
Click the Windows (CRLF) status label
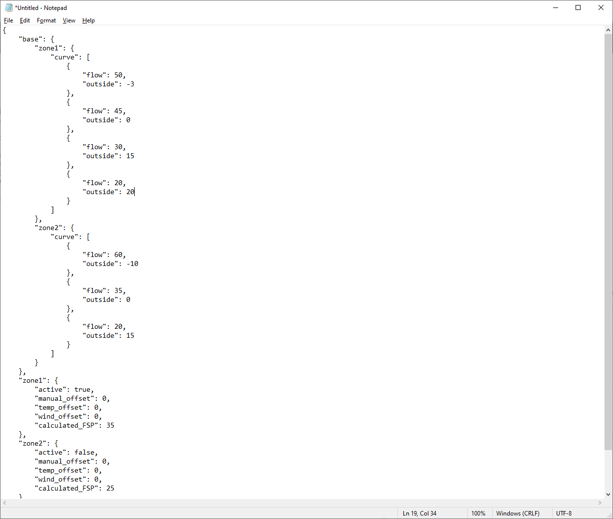tap(518, 514)
